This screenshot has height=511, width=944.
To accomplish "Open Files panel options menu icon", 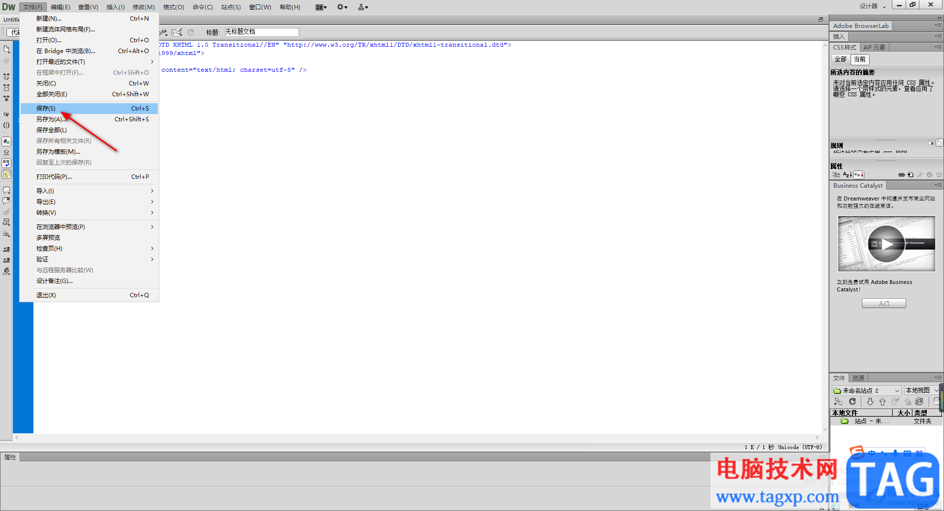I will [x=938, y=377].
